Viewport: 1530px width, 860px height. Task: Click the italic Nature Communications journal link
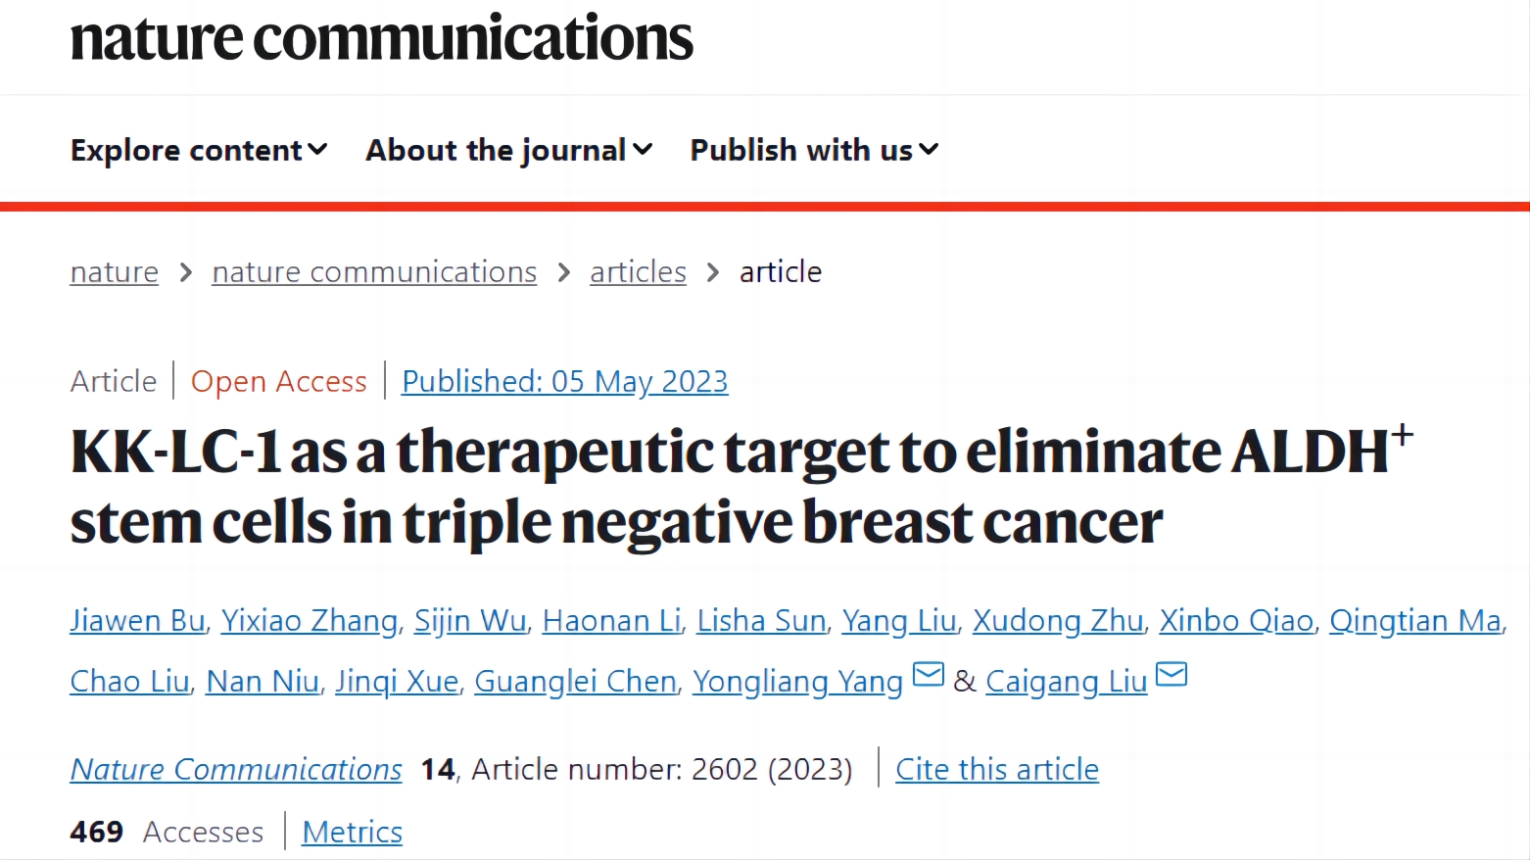click(236, 770)
